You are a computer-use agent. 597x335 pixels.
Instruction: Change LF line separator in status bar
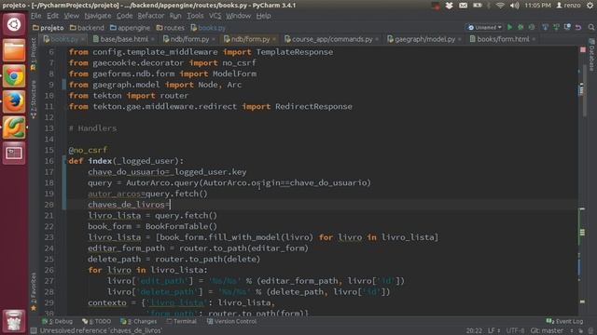(x=493, y=331)
